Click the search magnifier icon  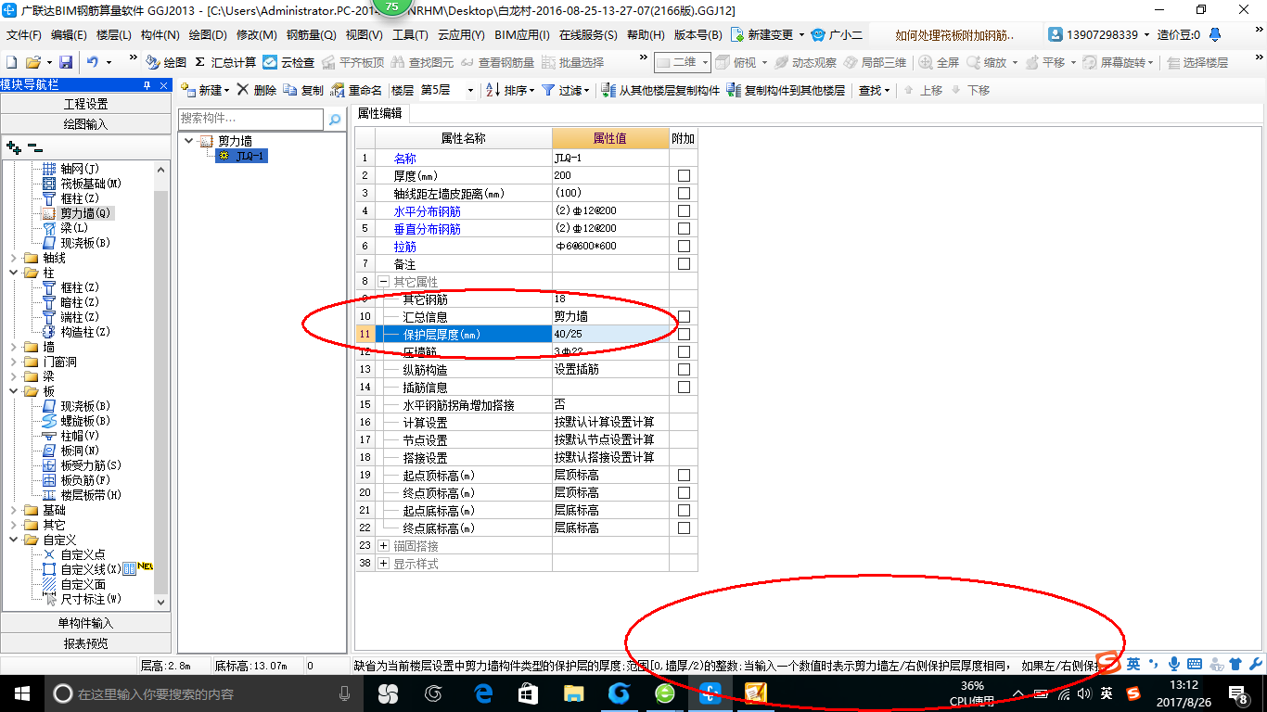335,120
